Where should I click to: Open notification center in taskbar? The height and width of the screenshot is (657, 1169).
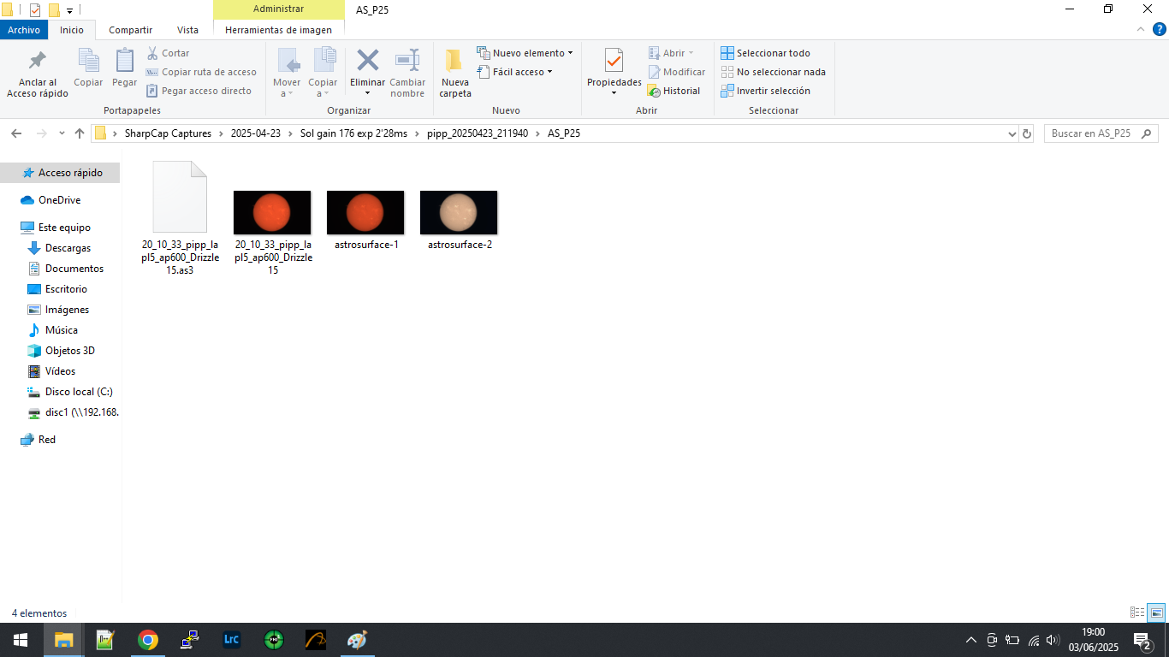(x=1142, y=640)
